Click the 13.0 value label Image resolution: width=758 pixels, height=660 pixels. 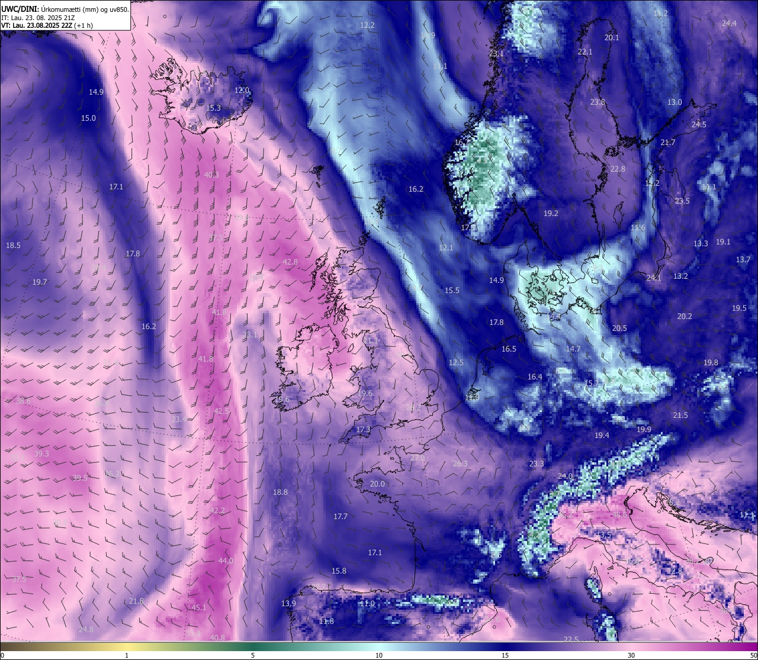675,102
